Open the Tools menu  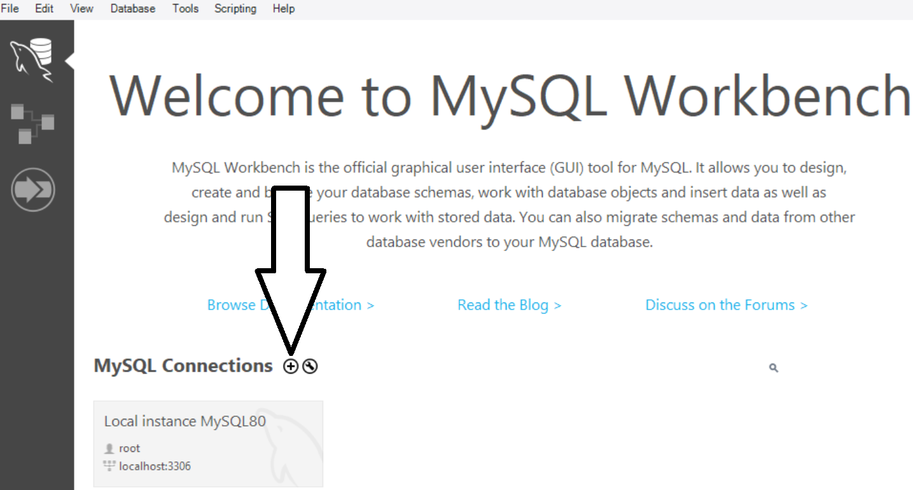click(185, 9)
